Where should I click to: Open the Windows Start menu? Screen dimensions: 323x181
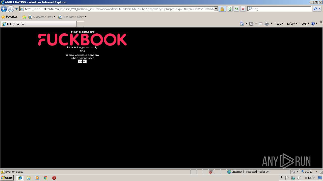click(x=7, y=178)
